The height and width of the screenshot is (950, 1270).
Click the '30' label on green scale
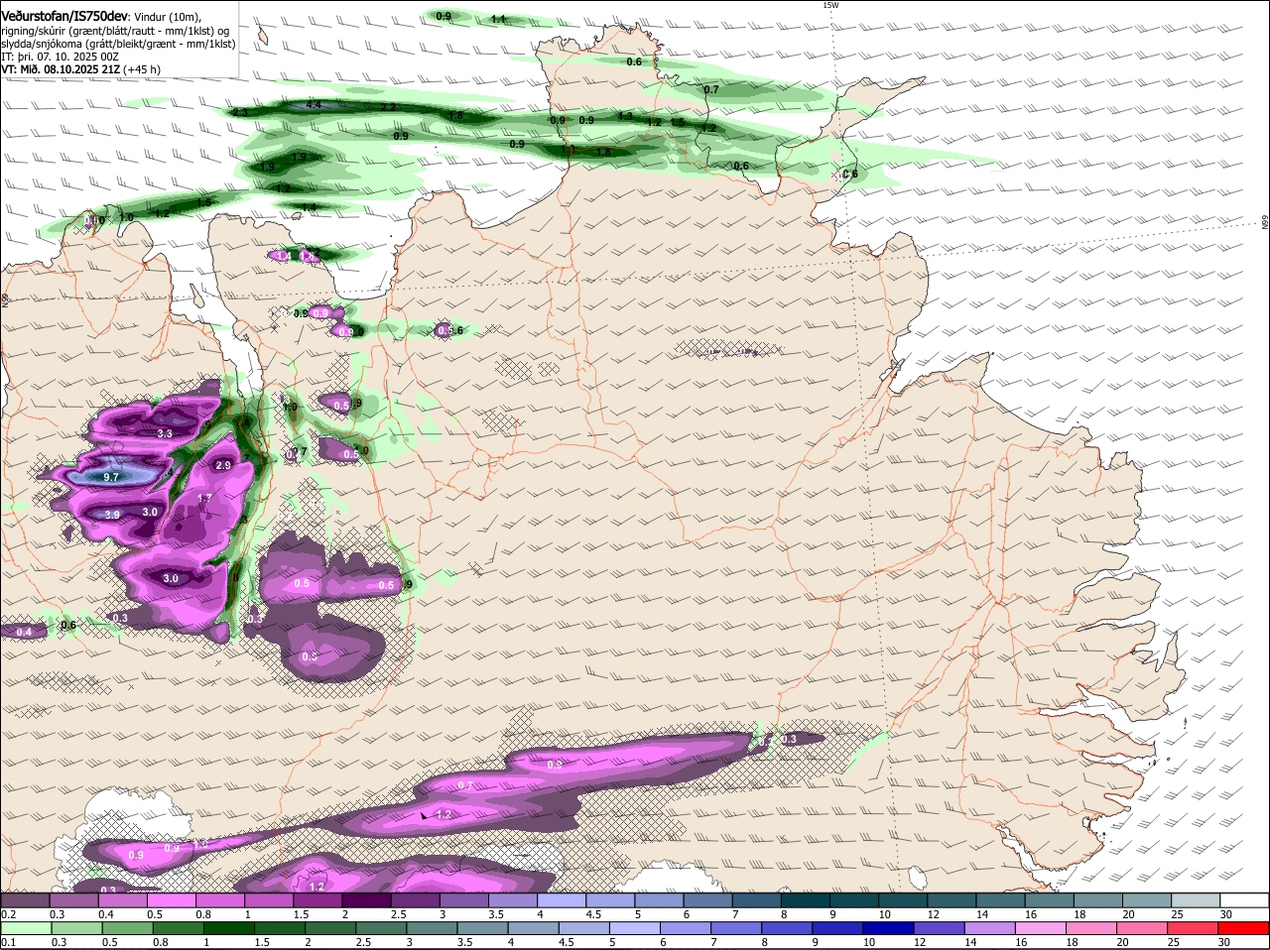[1224, 942]
